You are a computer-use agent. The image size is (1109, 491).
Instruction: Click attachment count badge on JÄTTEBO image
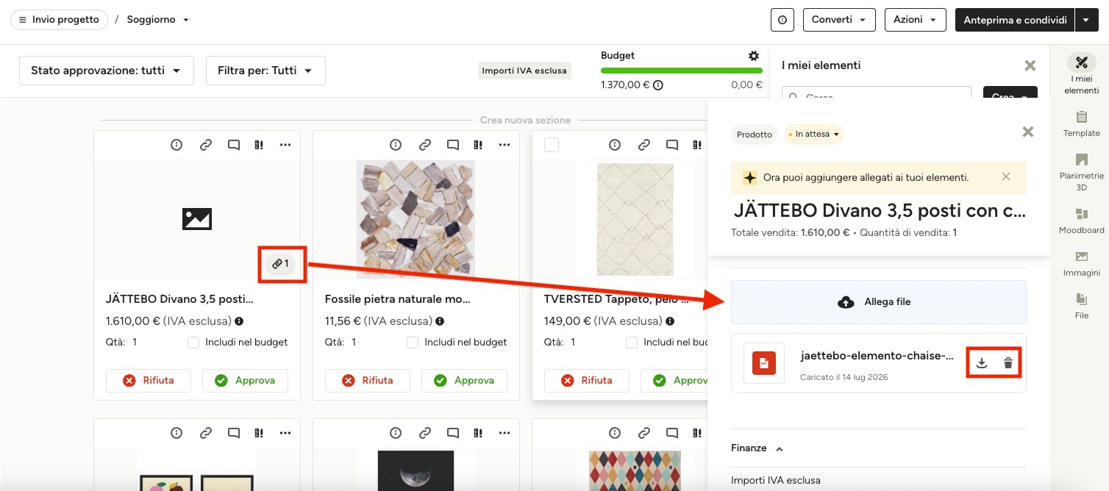point(280,263)
